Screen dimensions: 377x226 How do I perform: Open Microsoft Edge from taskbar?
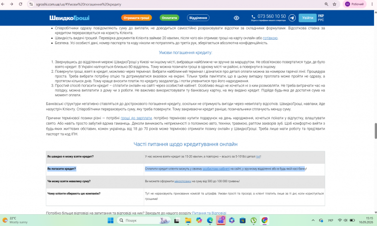click(210, 220)
